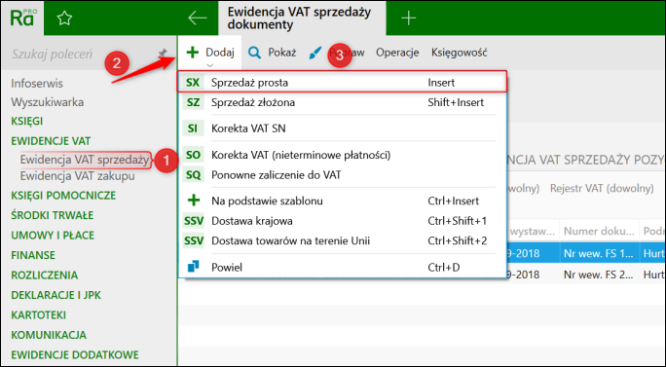Click the green plus icon of Dodaj

pos(193,53)
